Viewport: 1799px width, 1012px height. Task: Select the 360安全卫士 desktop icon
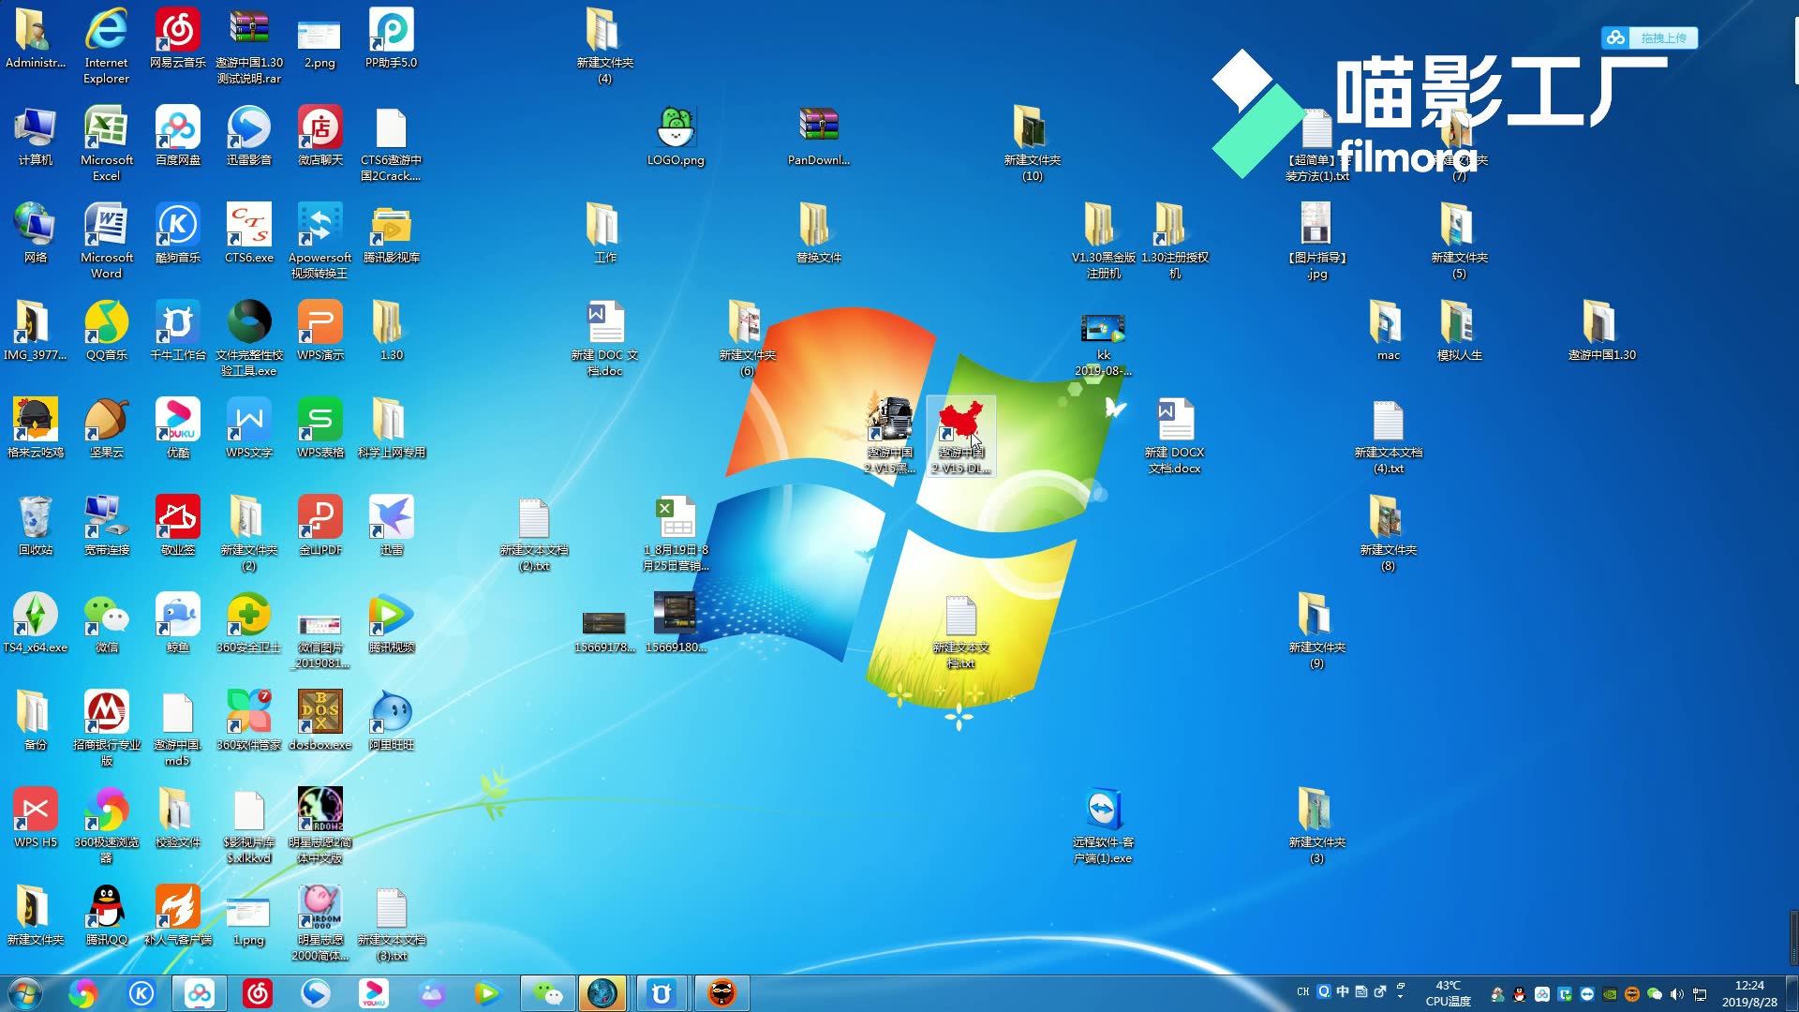(x=248, y=623)
